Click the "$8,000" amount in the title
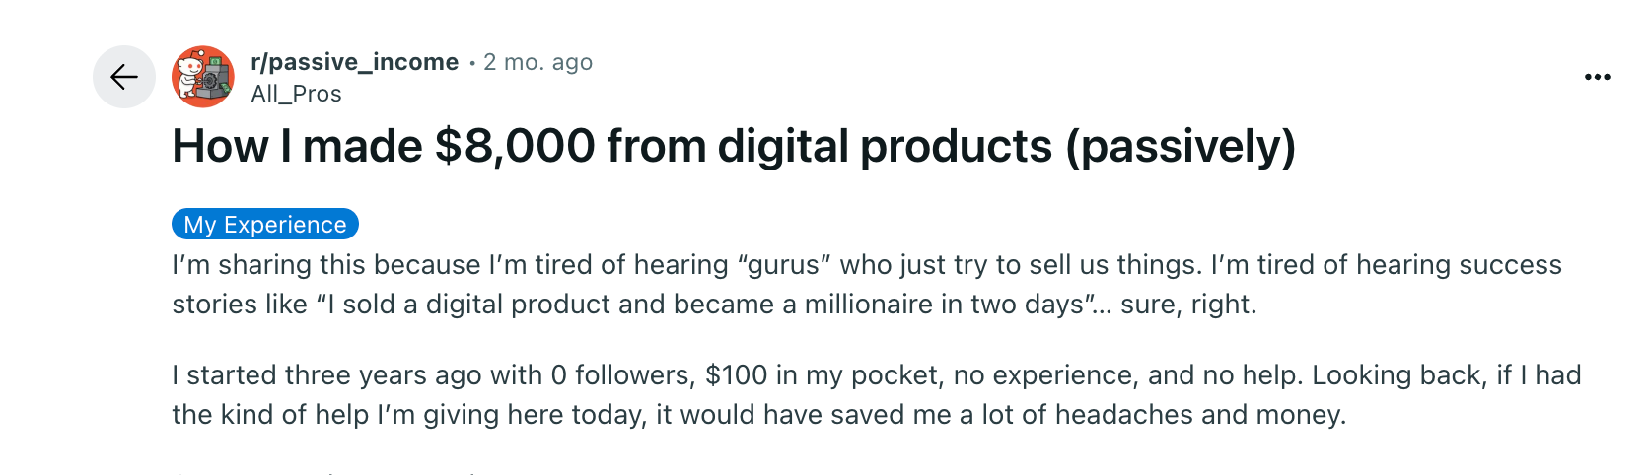Viewport: 1647px width, 475px height. click(x=515, y=147)
